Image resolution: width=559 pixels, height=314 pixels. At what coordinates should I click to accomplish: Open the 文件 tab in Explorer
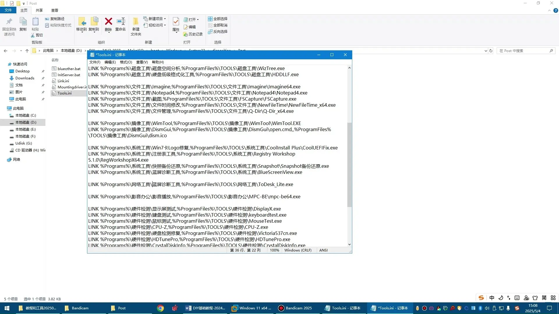[8, 10]
